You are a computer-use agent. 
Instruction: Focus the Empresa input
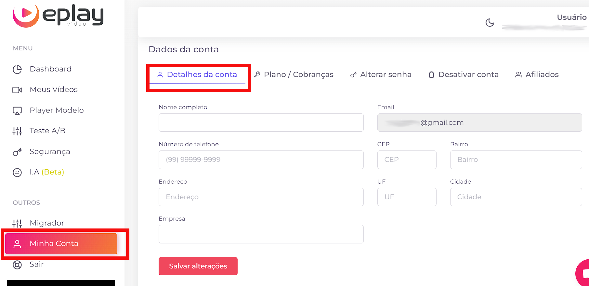pos(261,234)
